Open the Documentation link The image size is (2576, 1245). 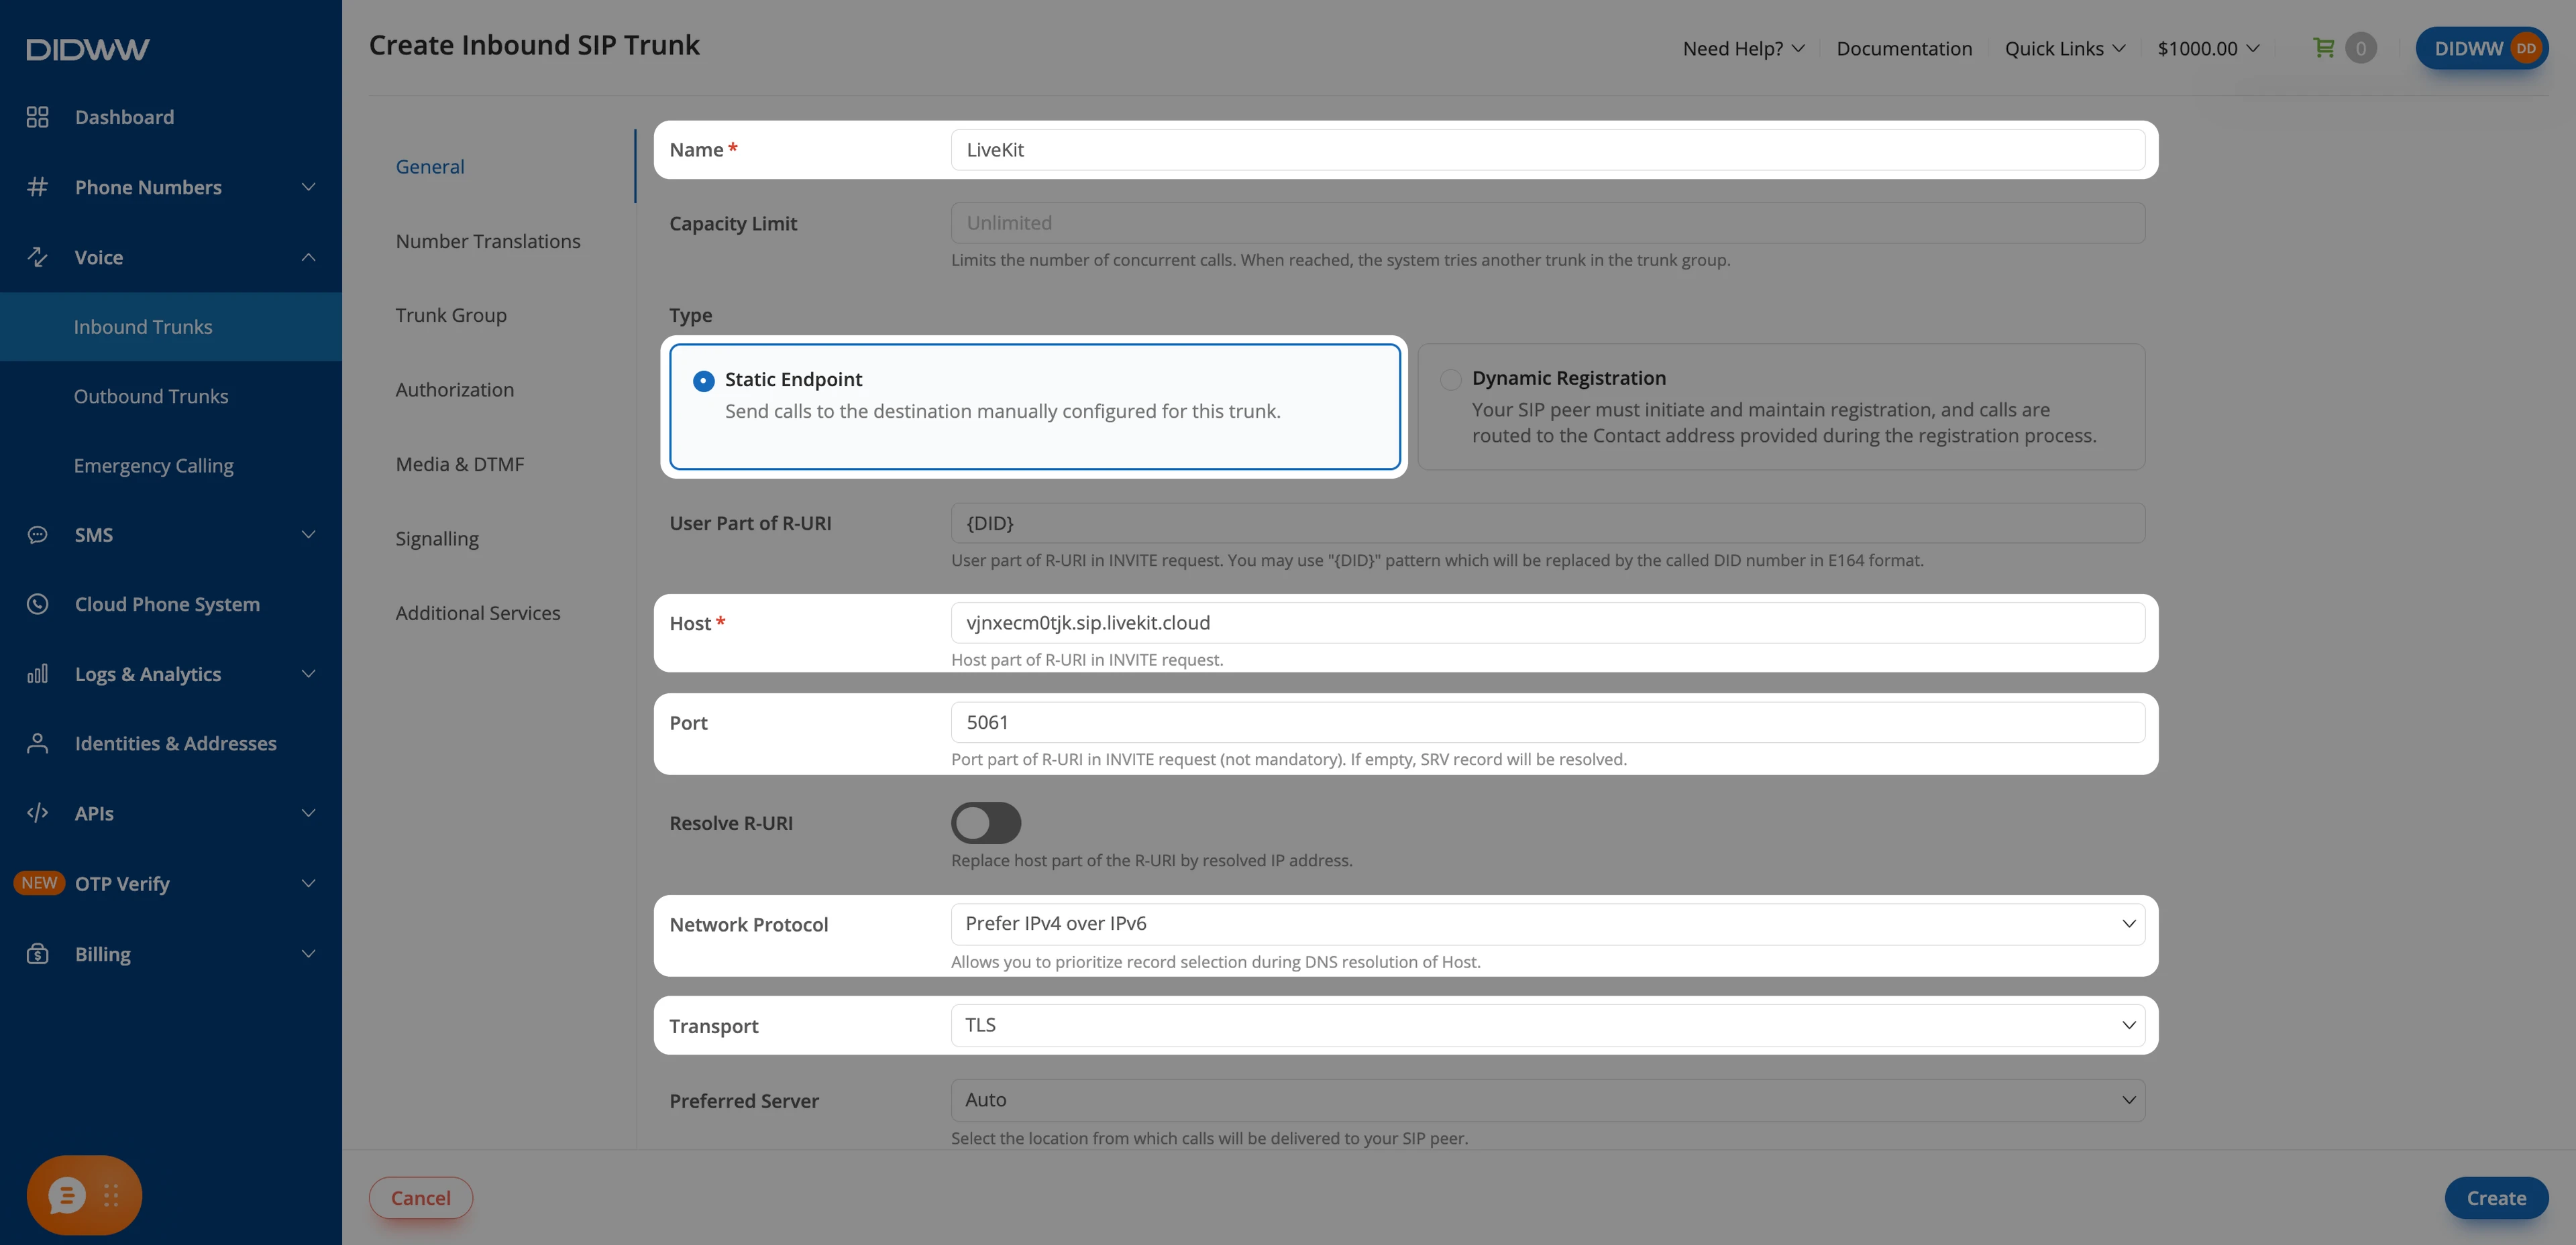pyautogui.click(x=1904, y=48)
